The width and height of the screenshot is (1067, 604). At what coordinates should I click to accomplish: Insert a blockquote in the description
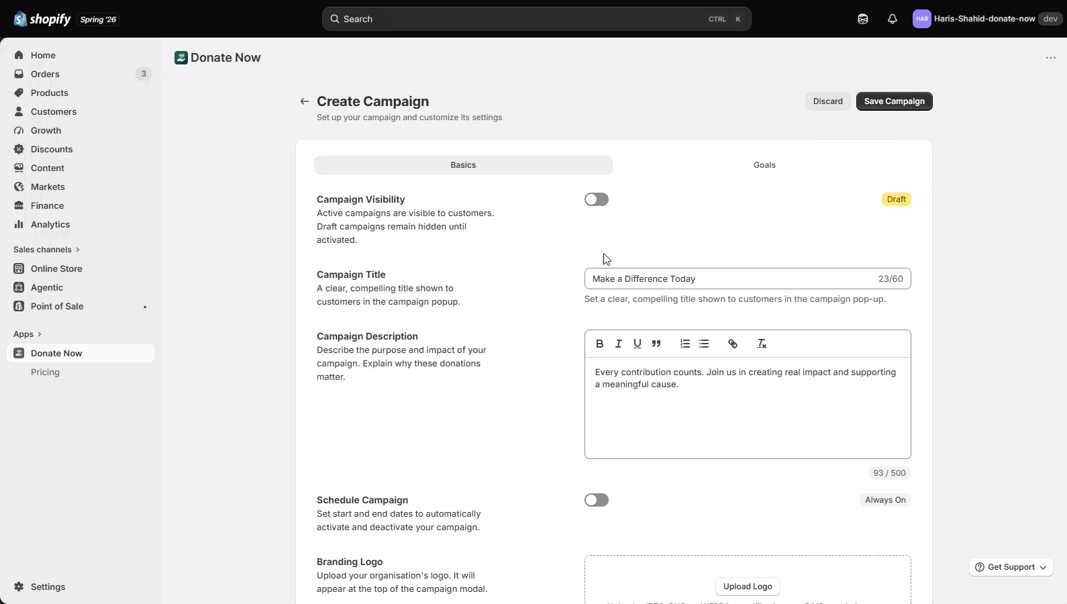(656, 344)
